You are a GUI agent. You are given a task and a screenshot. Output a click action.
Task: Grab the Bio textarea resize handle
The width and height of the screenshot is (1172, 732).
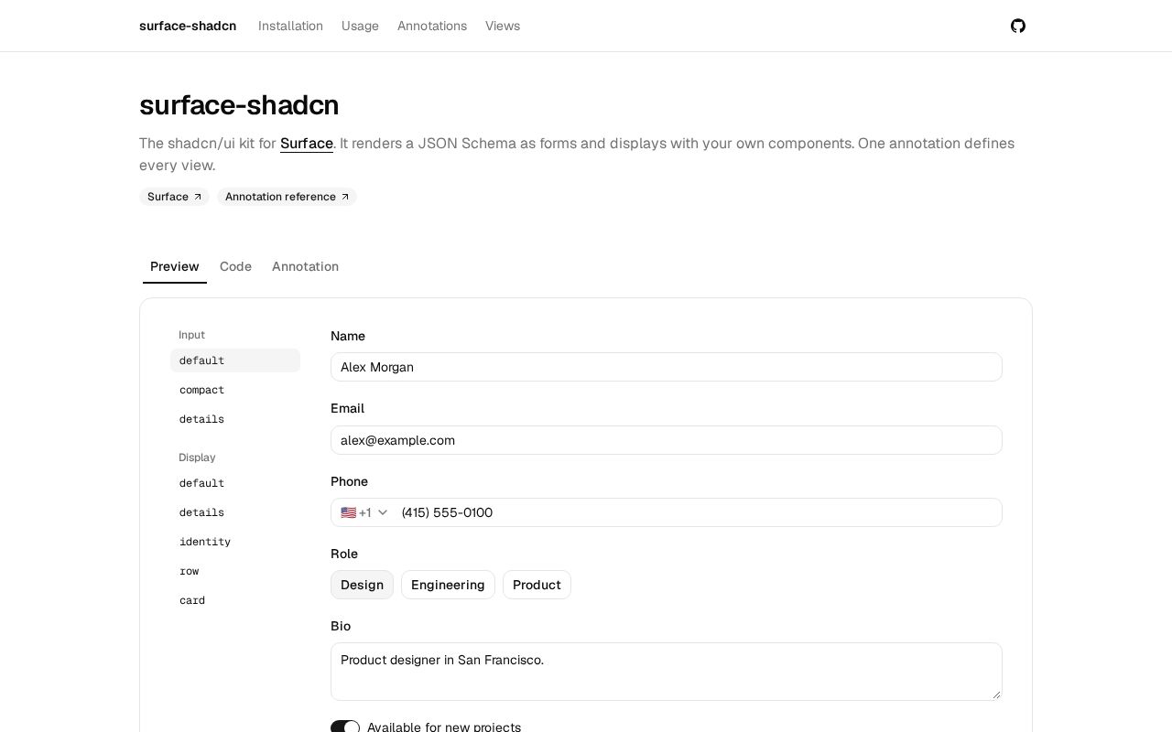996,694
